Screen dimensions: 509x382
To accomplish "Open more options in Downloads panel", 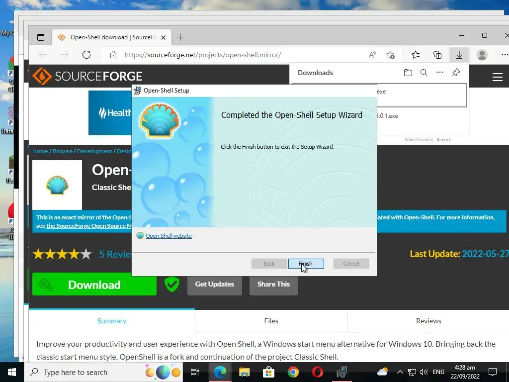I will [x=440, y=73].
